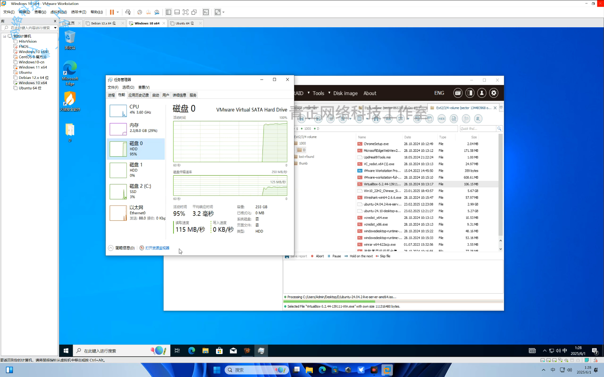604x377 pixels.
Task: Toggle the VMware library sidebar view icon
Action: pyautogui.click(x=168, y=12)
